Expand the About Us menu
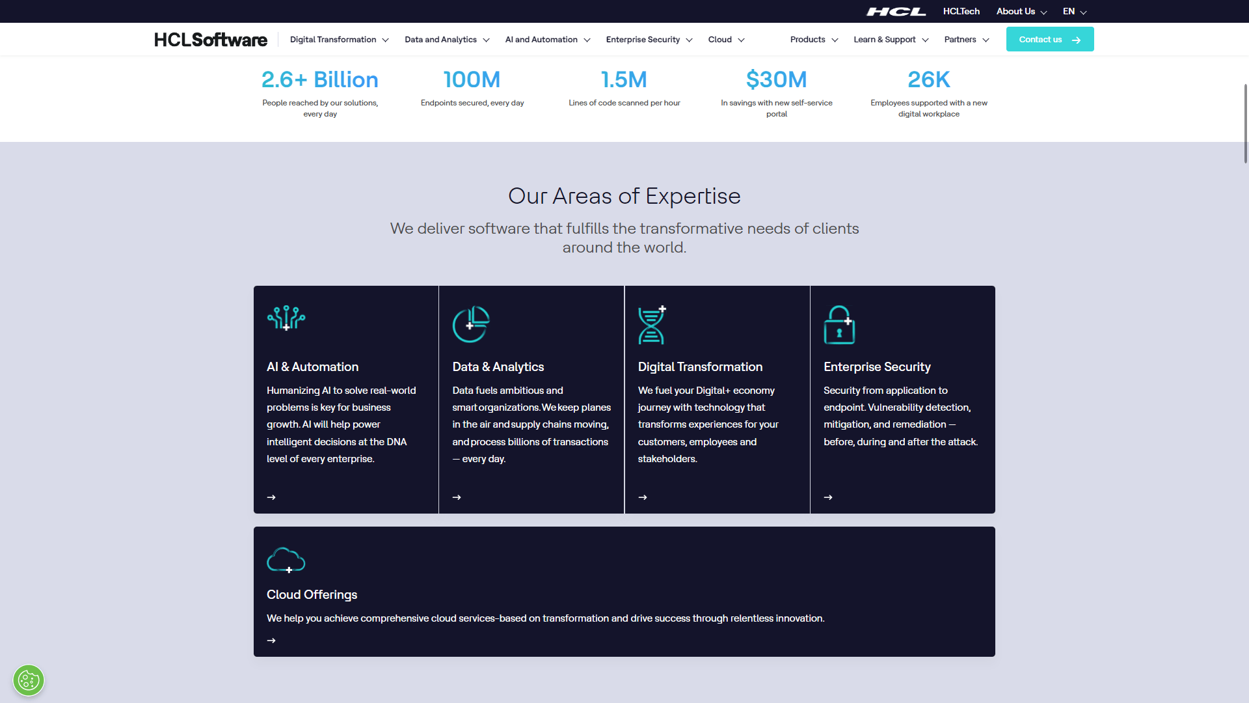 click(x=1021, y=12)
